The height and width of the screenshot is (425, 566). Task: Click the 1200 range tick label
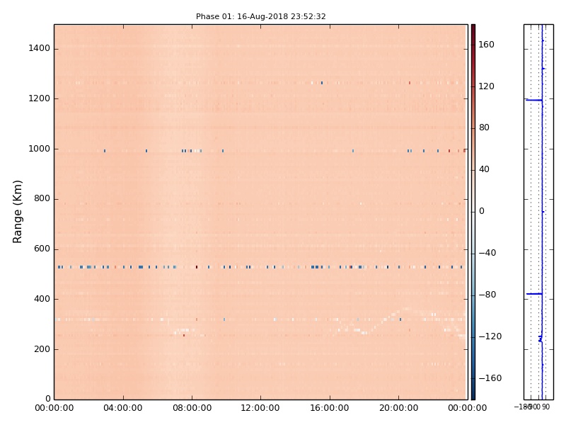pyautogui.click(x=39, y=98)
